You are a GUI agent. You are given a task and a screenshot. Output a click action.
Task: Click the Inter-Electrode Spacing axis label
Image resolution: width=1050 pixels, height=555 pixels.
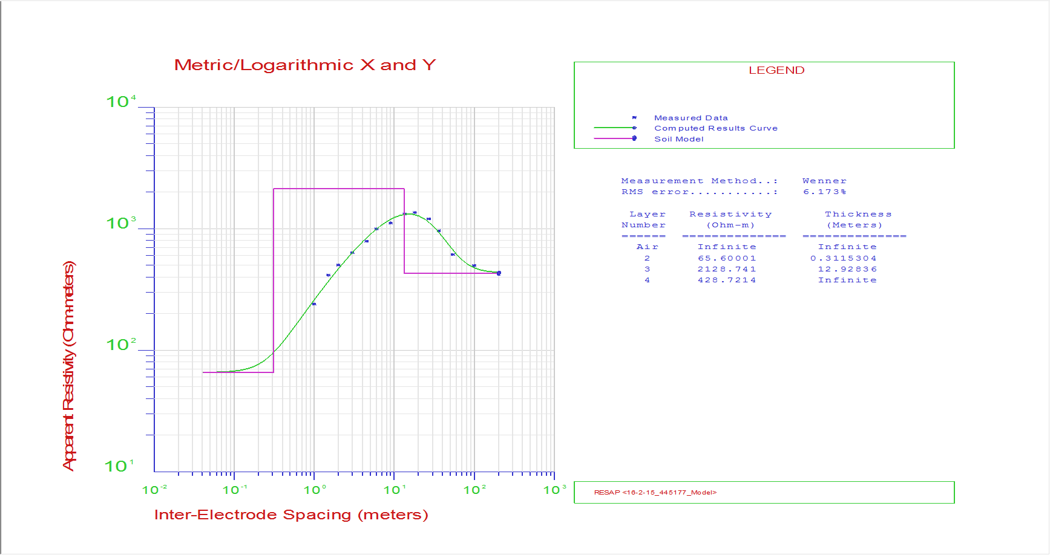[291, 514]
